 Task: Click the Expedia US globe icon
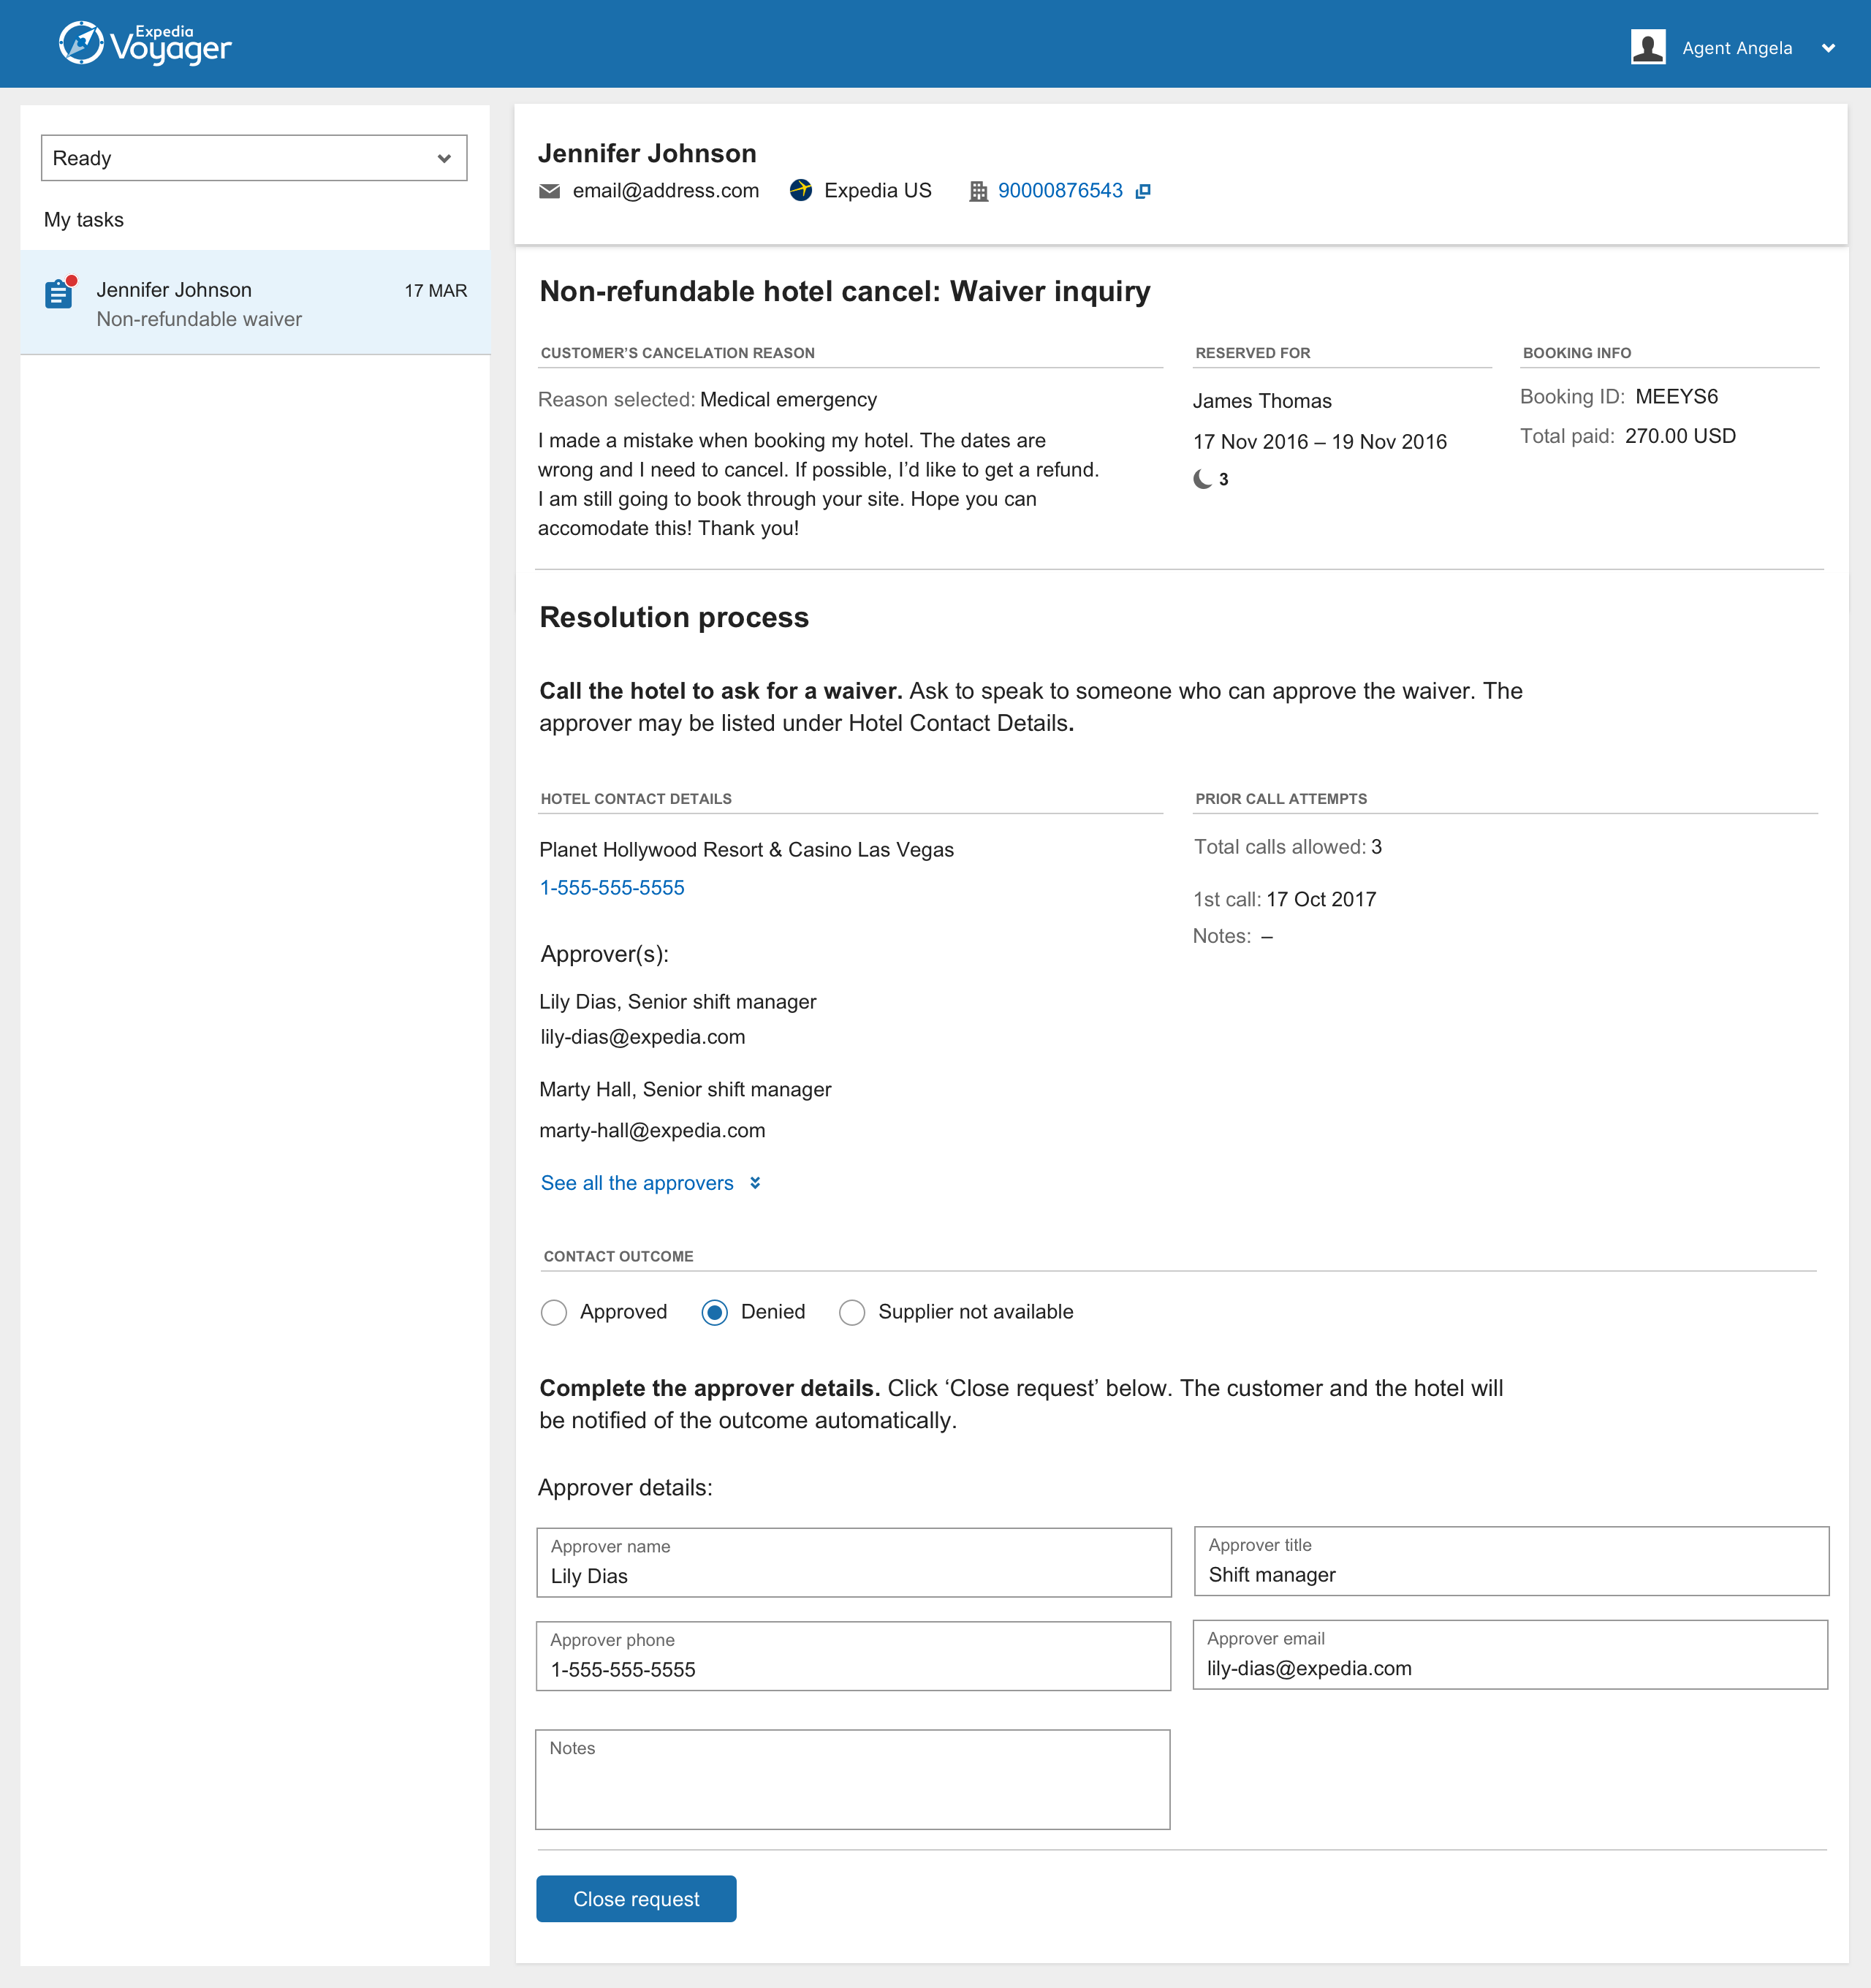800,190
